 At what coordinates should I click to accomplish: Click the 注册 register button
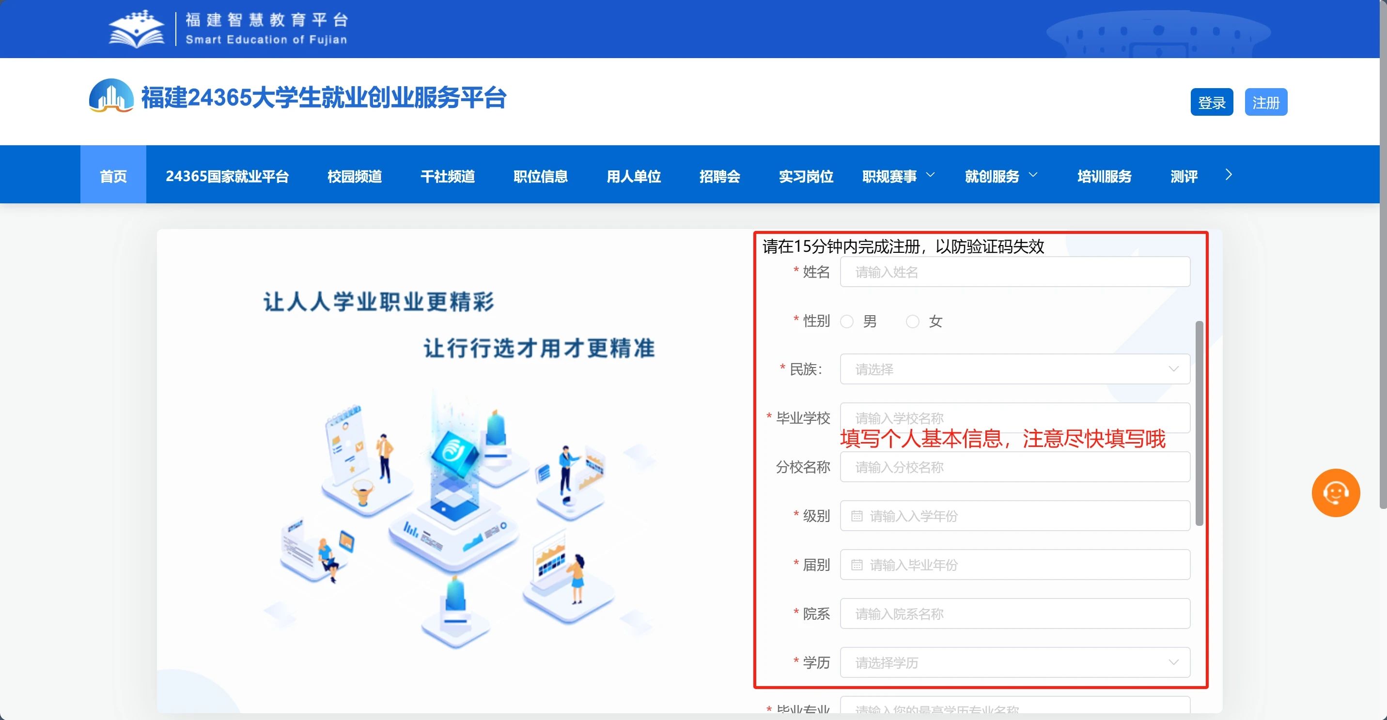1265,102
